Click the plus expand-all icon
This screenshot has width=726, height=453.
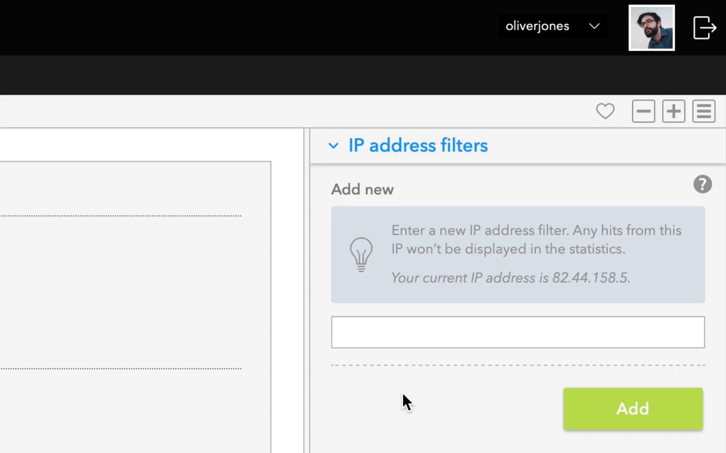[673, 111]
